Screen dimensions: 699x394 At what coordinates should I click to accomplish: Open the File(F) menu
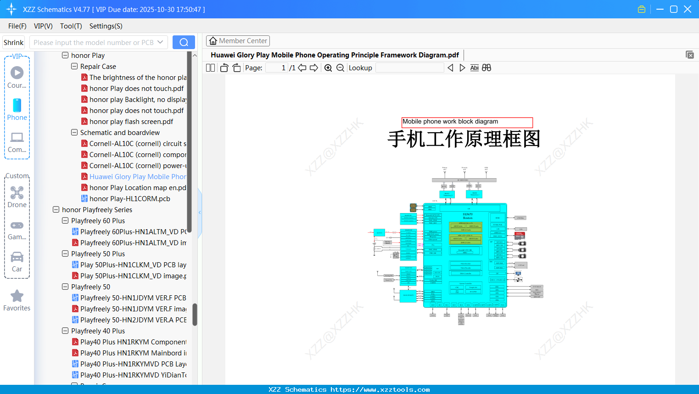click(x=17, y=26)
